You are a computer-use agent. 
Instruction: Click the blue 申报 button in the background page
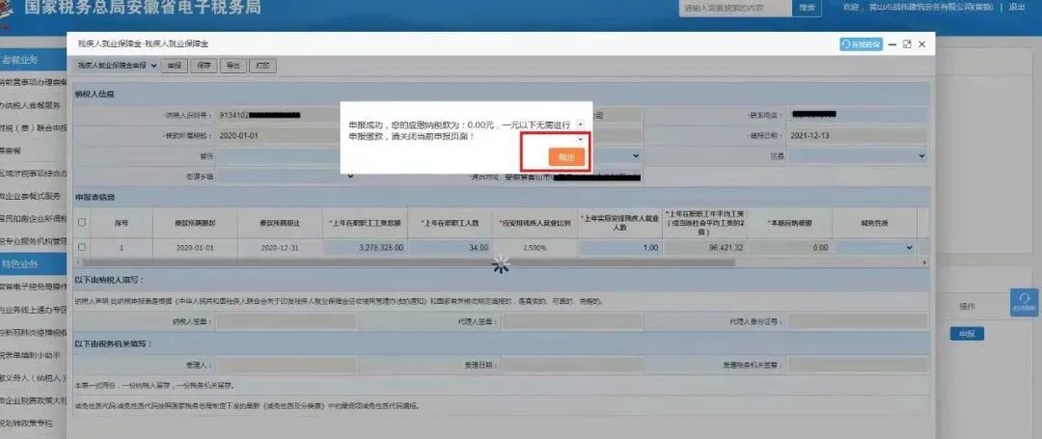966,334
